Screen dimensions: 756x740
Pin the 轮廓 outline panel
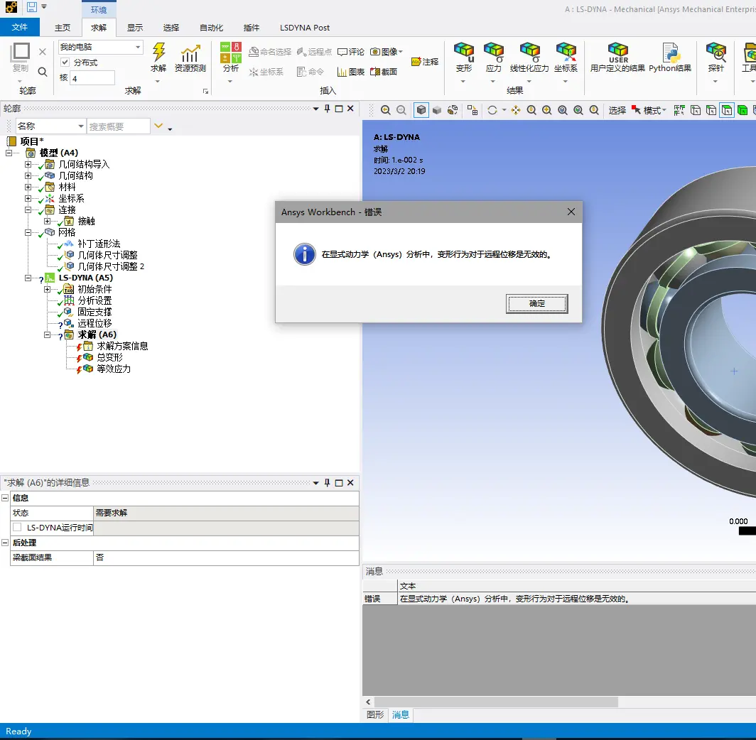coord(328,109)
